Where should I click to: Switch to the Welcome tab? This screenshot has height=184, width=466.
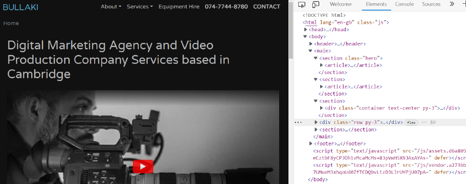click(x=341, y=4)
